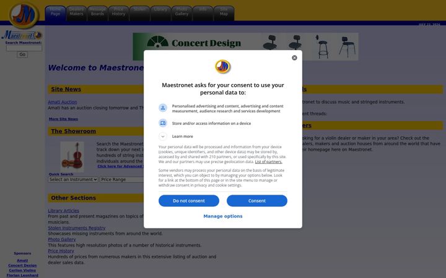Open the Photo Gallery tab
Screen dimensions: 446x278
[181, 13]
